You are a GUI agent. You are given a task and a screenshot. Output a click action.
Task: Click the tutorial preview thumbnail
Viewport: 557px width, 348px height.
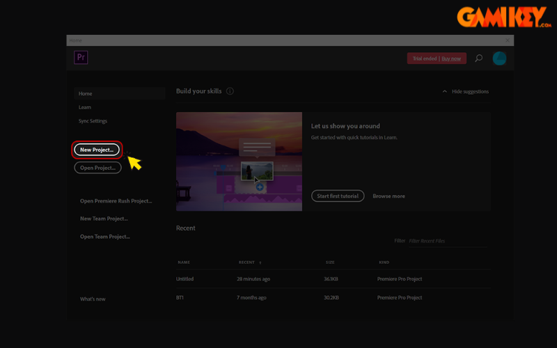(239, 161)
